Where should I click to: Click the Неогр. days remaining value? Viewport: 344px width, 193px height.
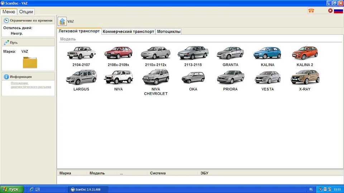point(17,34)
